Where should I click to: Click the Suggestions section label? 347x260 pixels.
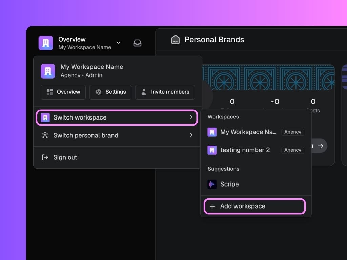pyautogui.click(x=223, y=169)
